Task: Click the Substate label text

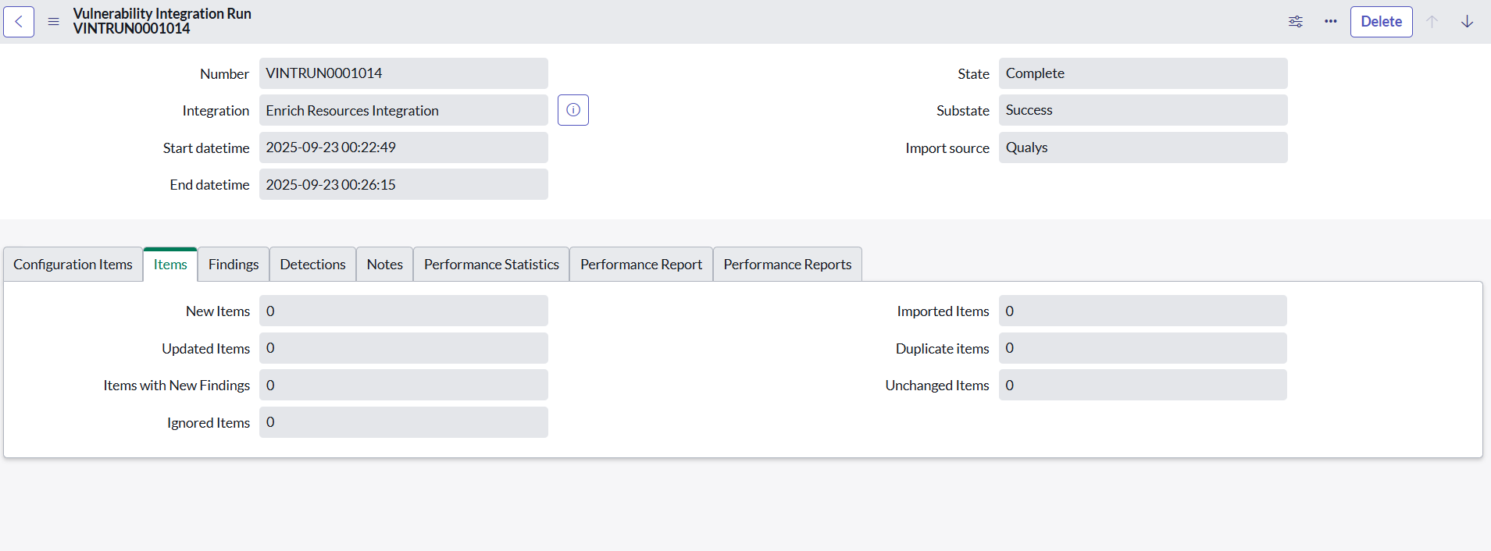Action: pyautogui.click(x=963, y=111)
